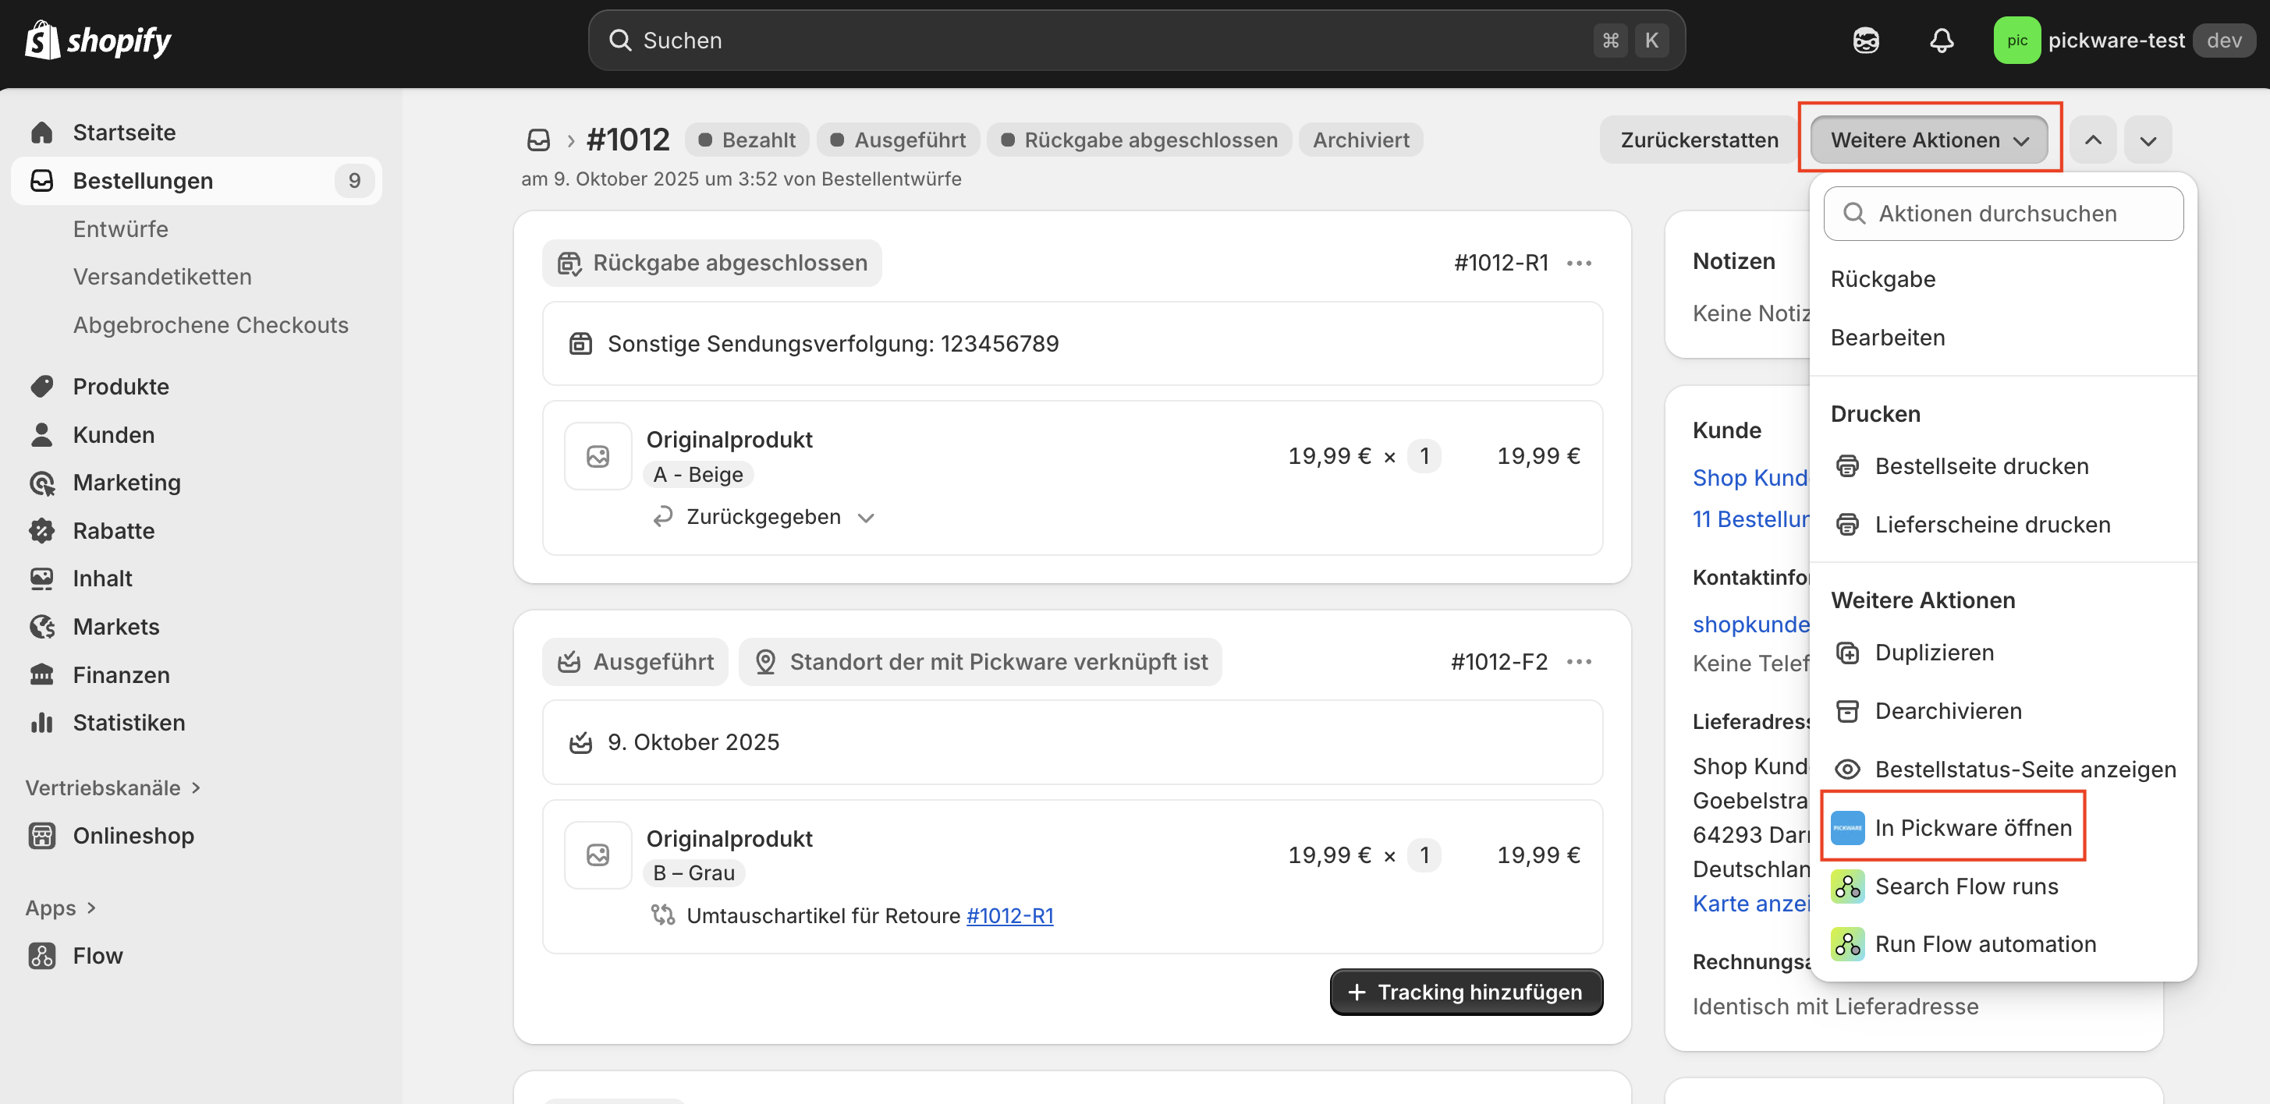This screenshot has width=2270, height=1104.
Task: Open three-dot menu for fulfillment #1012-F2
Action: (x=1579, y=662)
